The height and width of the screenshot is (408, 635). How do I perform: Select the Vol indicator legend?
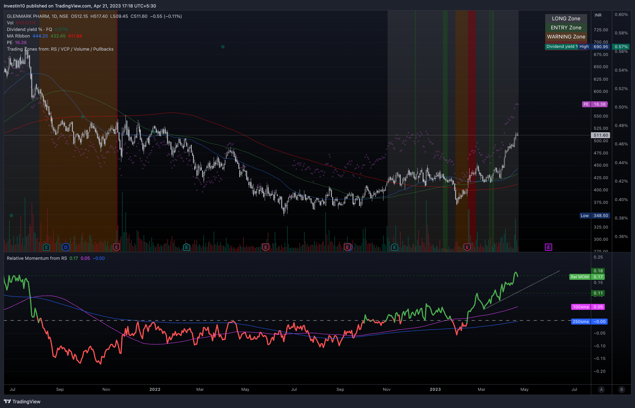click(10, 23)
